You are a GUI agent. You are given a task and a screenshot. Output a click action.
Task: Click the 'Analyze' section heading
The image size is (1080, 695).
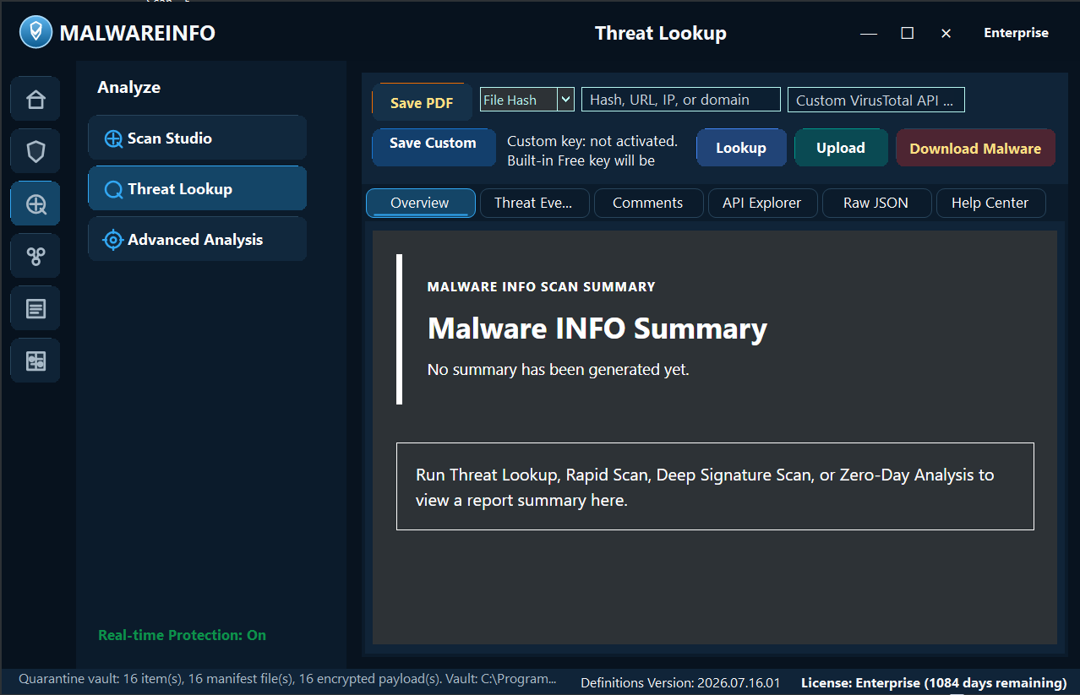(x=128, y=87)
